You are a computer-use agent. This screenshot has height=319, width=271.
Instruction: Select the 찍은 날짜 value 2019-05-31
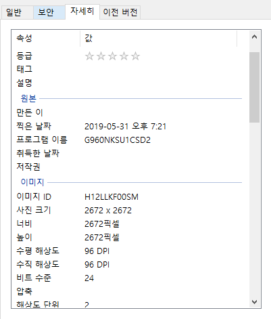(126, 126)
